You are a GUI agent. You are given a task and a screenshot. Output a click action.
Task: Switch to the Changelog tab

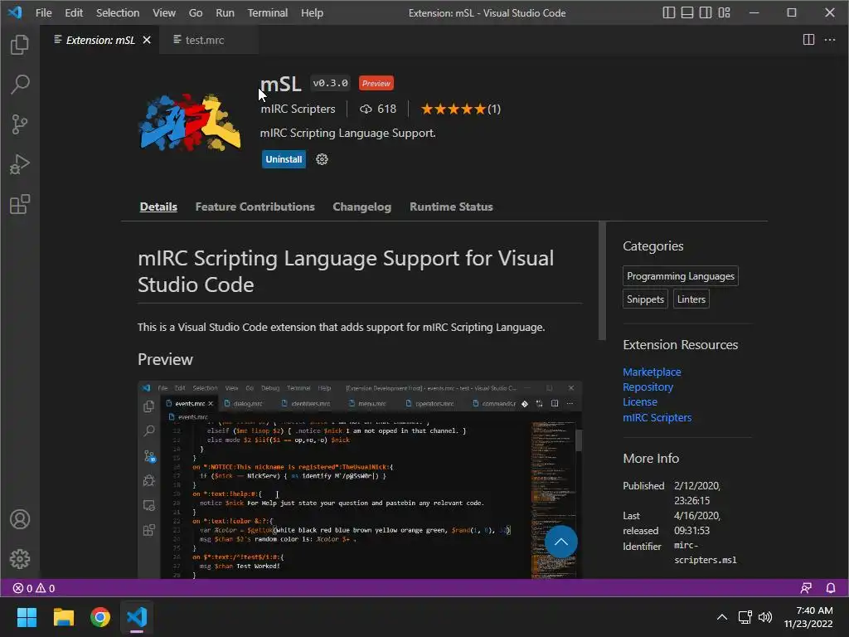click(361, 207)
